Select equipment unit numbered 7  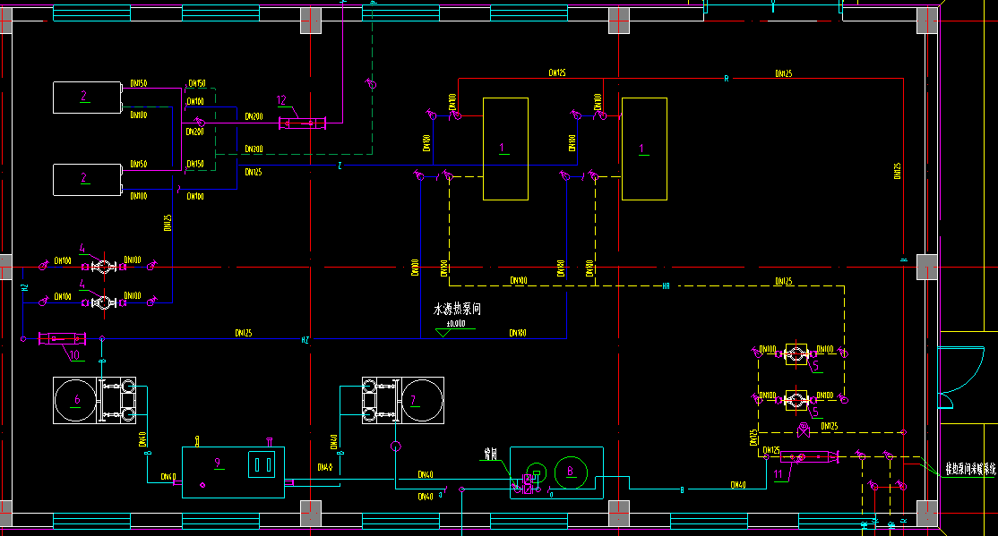[x=403, y=400]
